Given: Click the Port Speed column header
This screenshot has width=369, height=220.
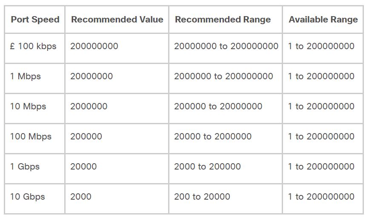Looking at the screenshot, I should point(35,19).
